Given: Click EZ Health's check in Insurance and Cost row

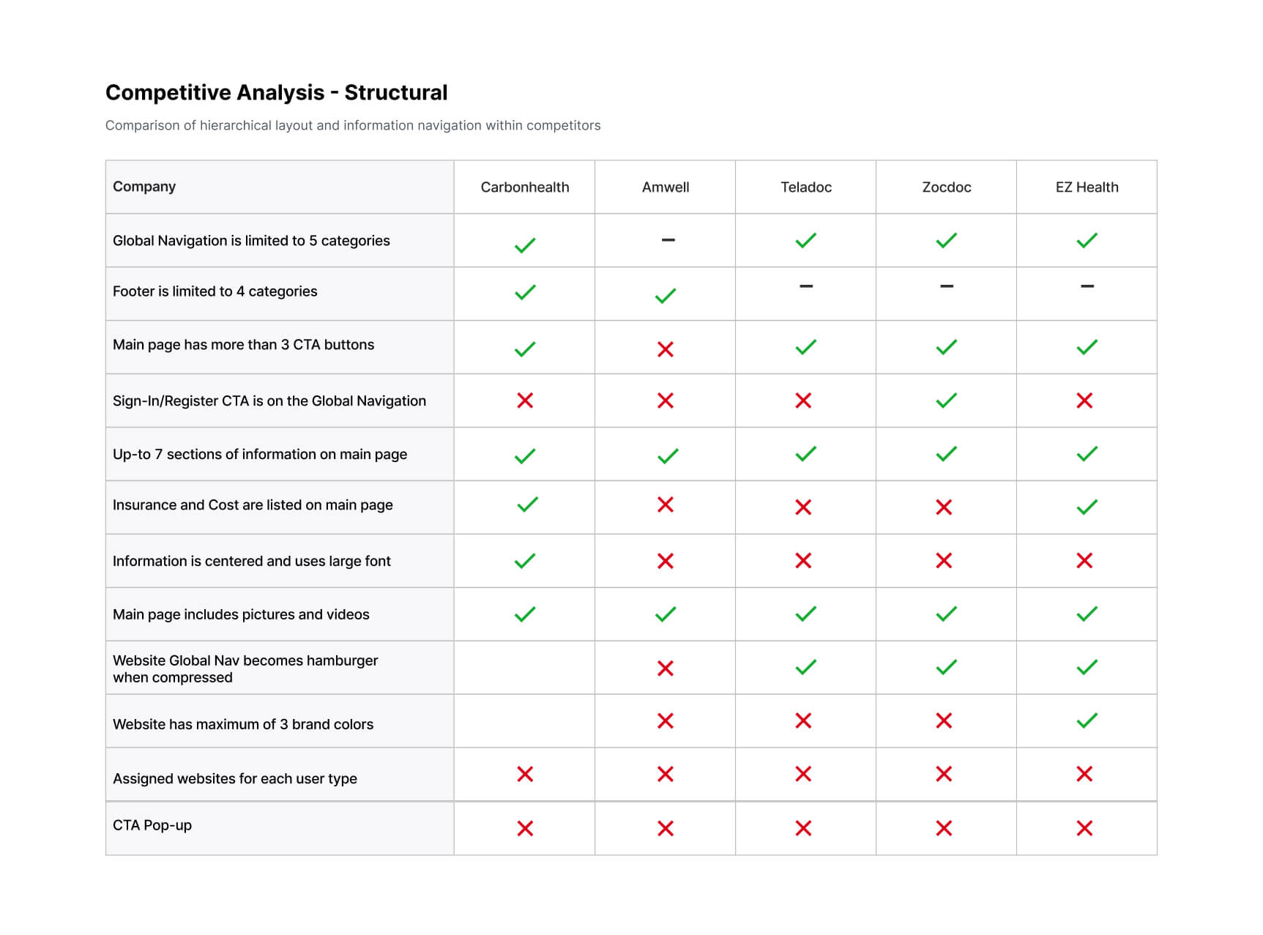Looking at the screenshot, I should point(1087,507).
